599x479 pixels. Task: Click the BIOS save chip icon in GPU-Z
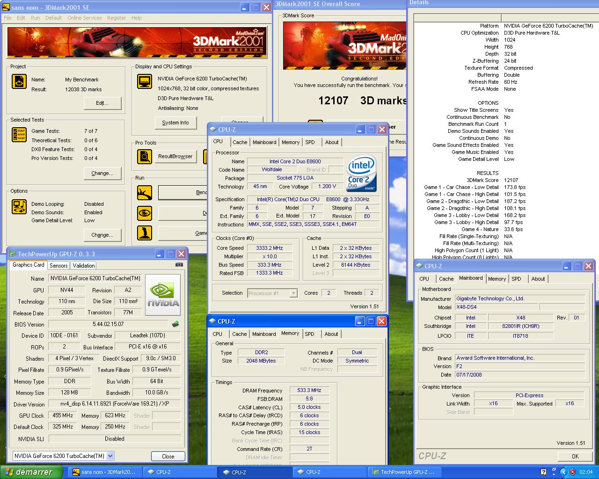(x=175, y=324)
